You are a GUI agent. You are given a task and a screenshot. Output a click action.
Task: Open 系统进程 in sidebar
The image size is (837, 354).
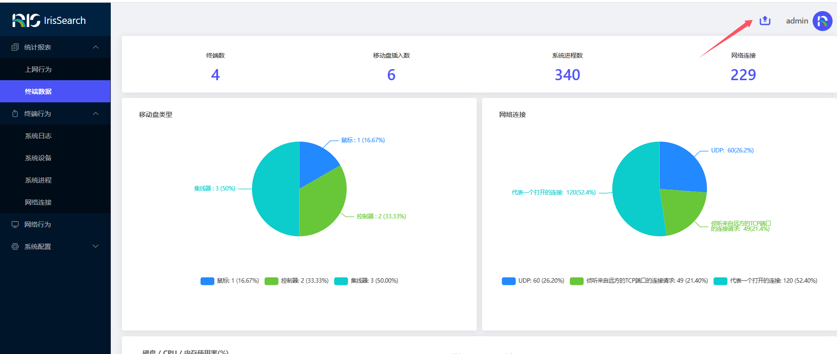[x=38, y=180]
